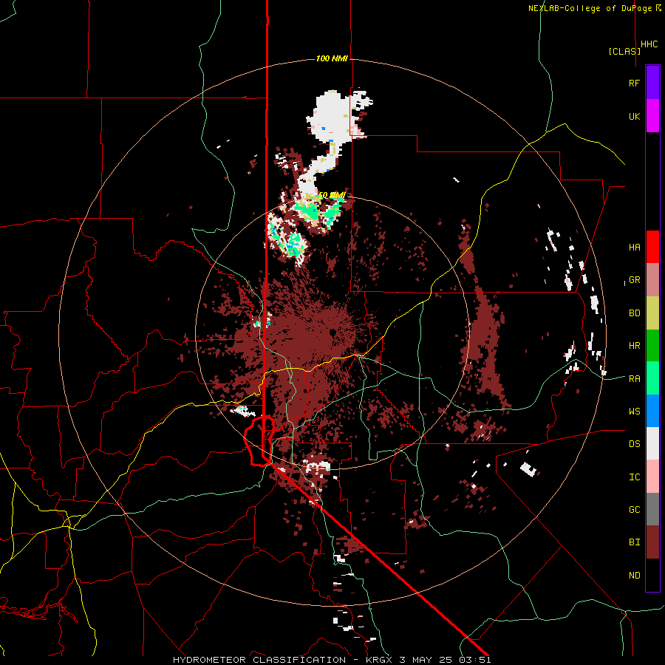The height and width of the screenshot is (665, 665).
Task: Pick the RA light-green legend block
Action: [652, 378]
